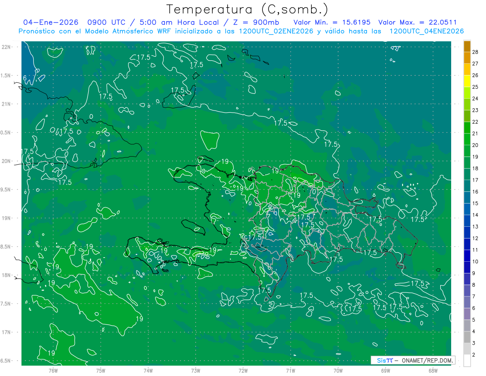Select the lime swatch between 23 and 24
The image size is (486, 376).
click(467, 104)
